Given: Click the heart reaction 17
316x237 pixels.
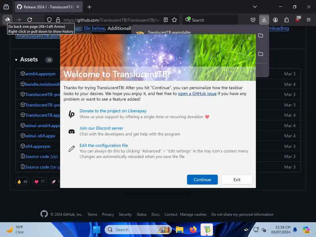Looking at the screenshot, I should point(39,181).
